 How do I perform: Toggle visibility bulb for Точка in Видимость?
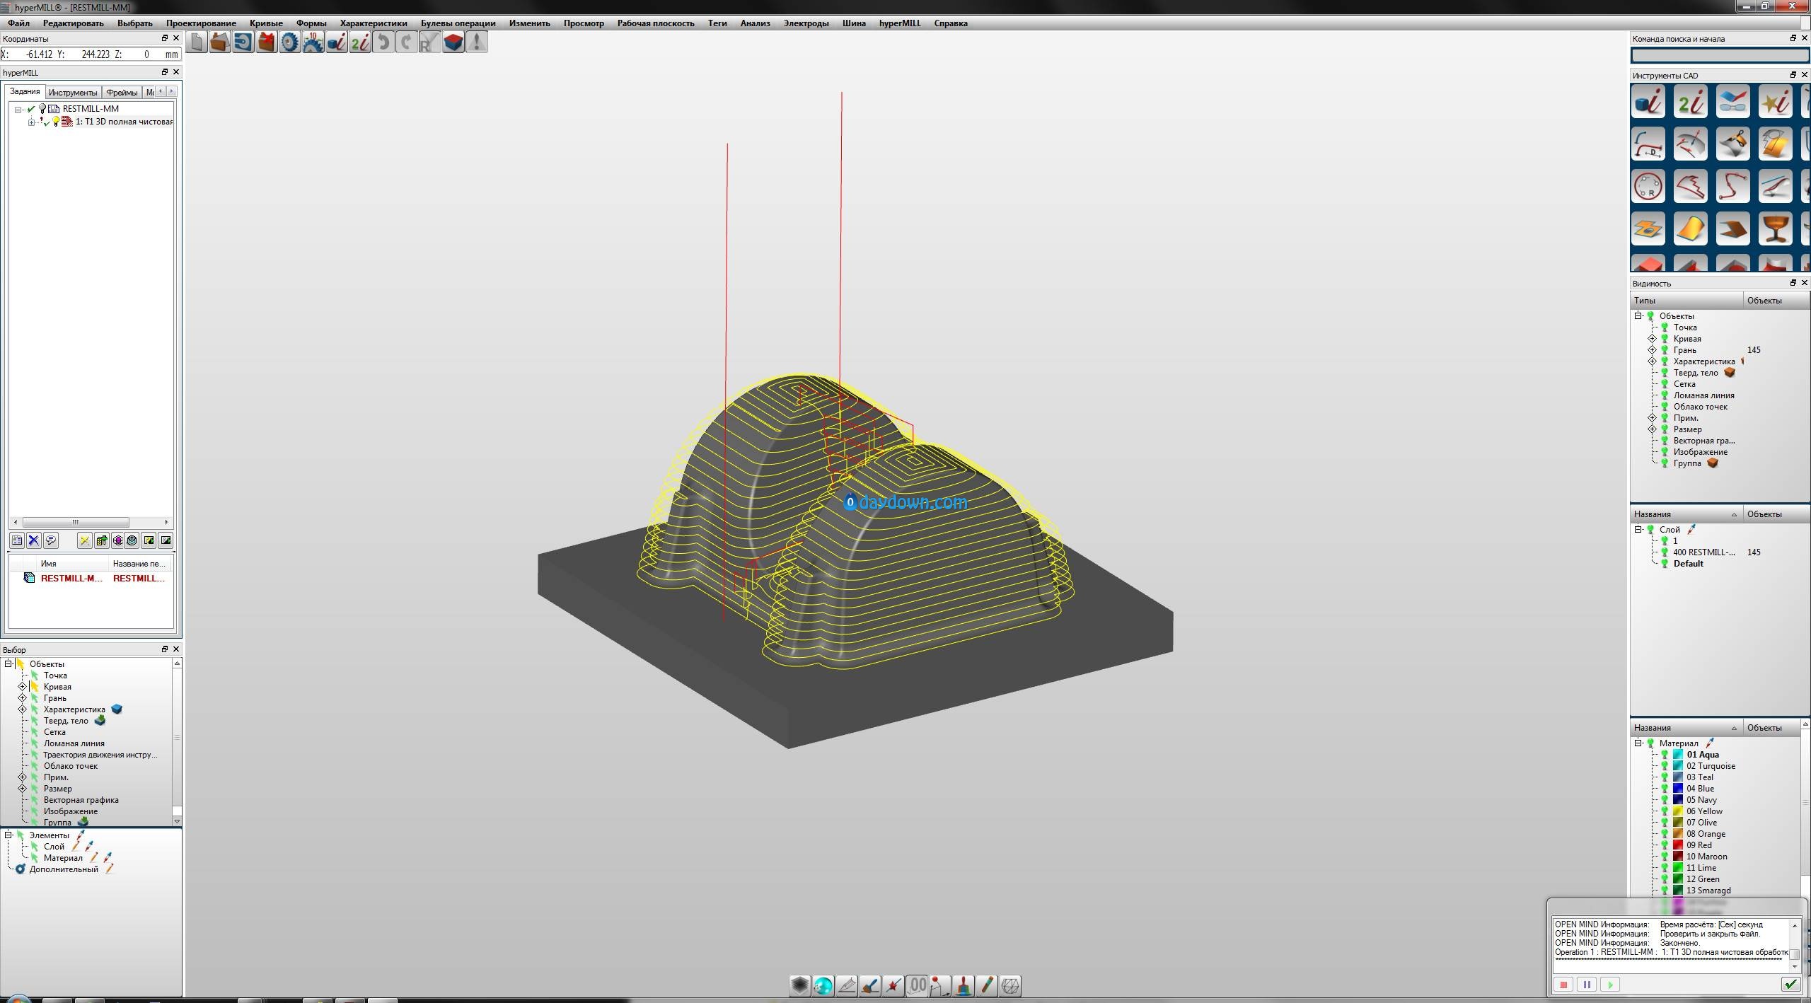pos(1665,327)
